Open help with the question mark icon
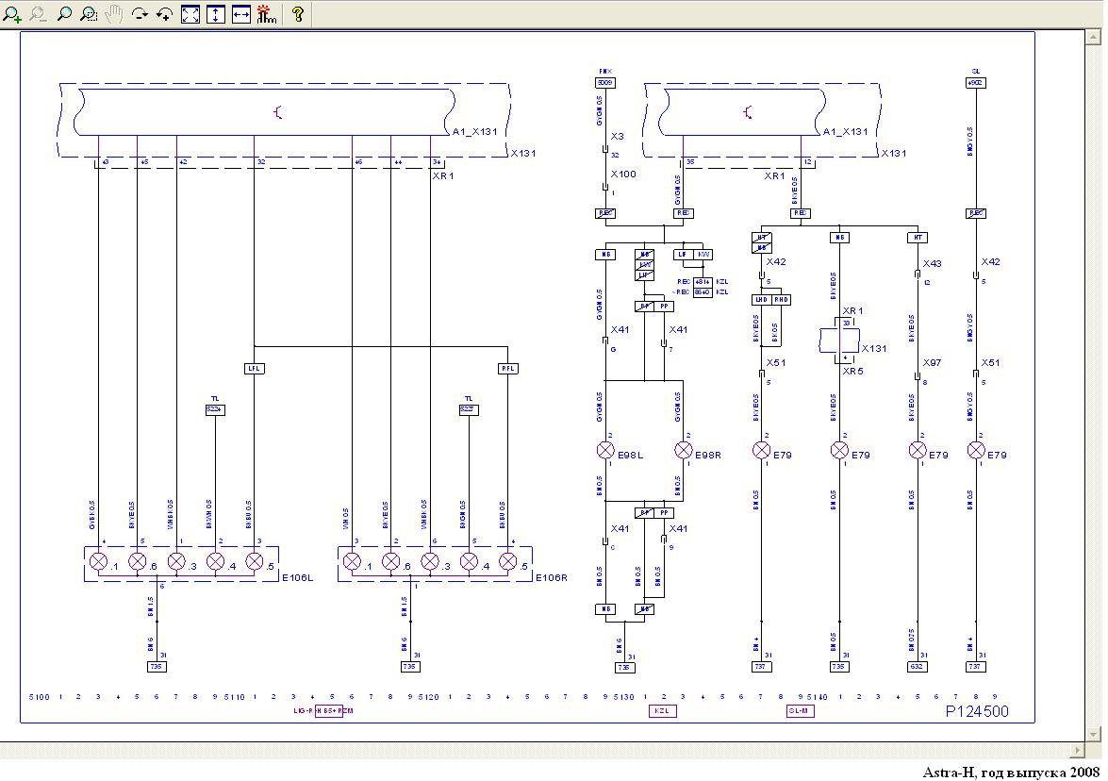The image size is (1108, 781). [x=298, y=14]
